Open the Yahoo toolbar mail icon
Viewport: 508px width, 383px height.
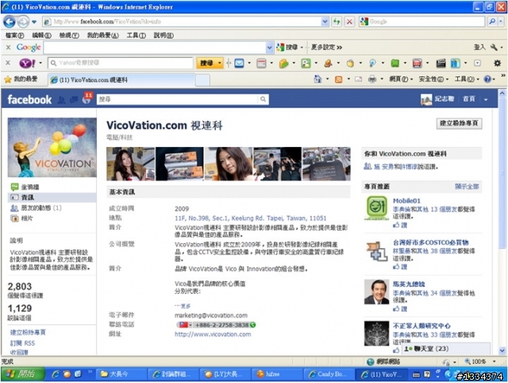point(239,63)
